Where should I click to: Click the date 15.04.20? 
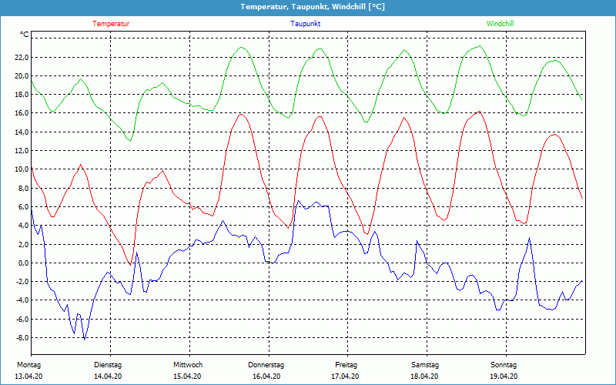tap(187, 377)
